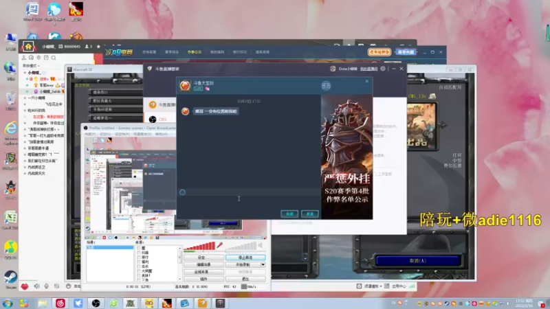The height and width of the screenshot is (309, 550).
Task: Click the OBS sources list scrollbar
Action: pyautogui.click(x=180, y=263)
